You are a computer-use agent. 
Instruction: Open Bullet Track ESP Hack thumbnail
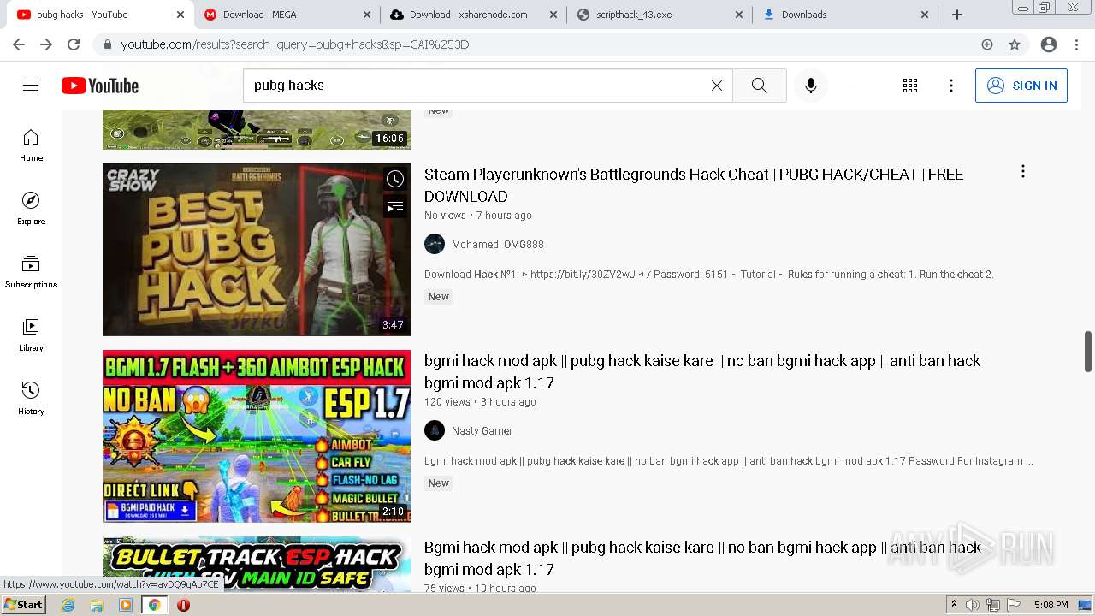(257, 564)
